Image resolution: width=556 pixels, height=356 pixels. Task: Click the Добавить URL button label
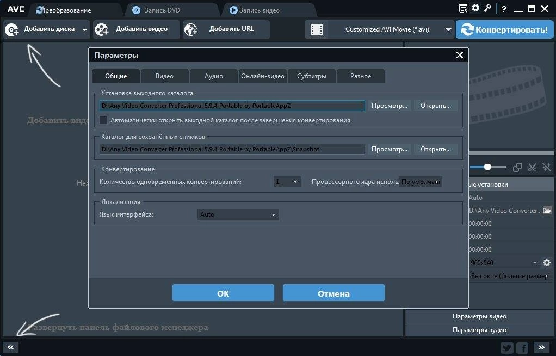[x=232, y=29]
